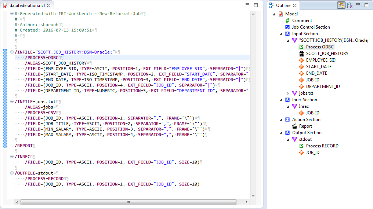
Task: Click the Action Section S icon
Action: [287, 120]
